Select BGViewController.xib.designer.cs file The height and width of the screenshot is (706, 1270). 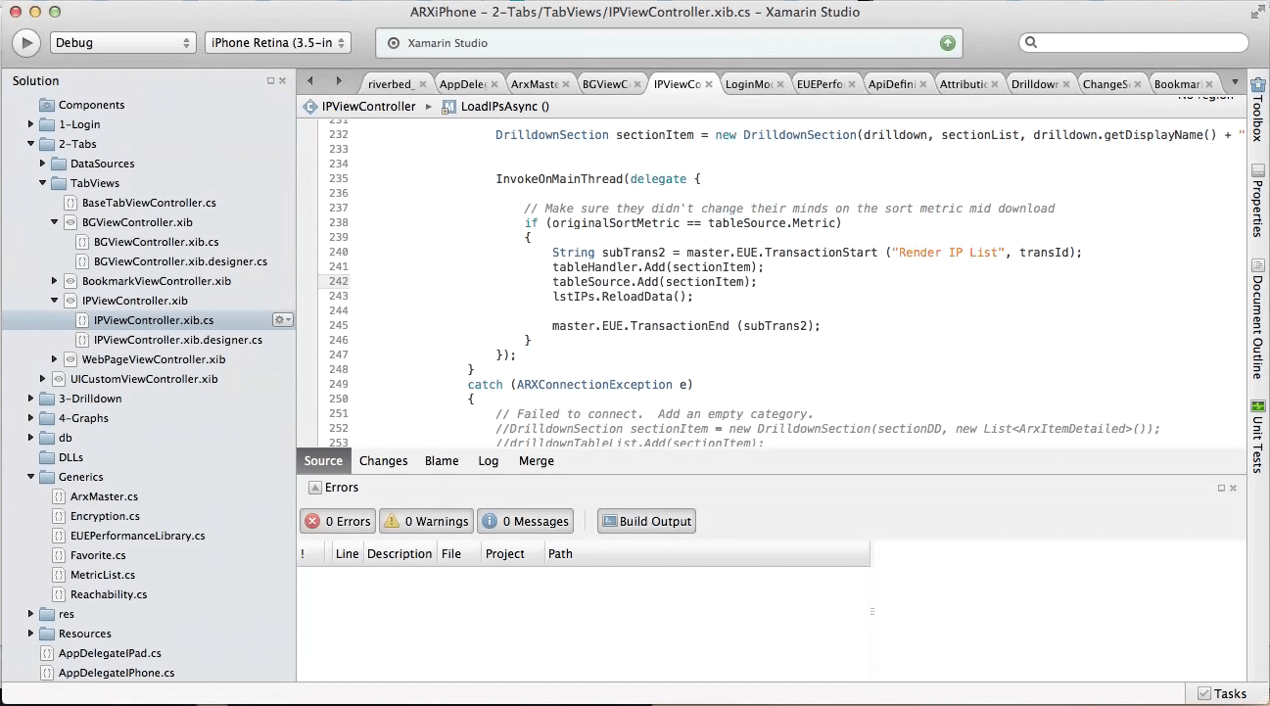pos(180,261)
